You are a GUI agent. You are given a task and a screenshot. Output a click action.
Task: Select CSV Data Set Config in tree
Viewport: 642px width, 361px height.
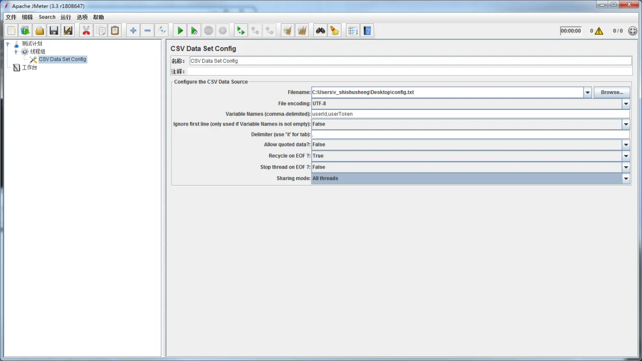(62, 59)
